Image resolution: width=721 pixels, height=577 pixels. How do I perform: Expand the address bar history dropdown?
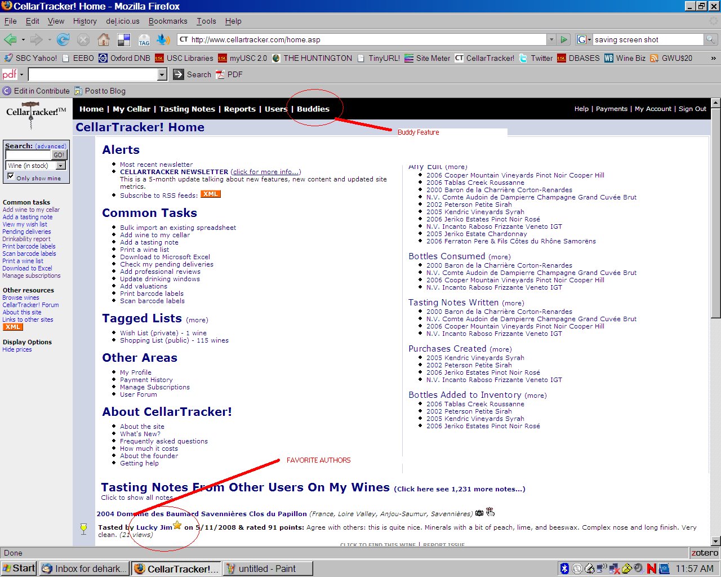[x=551, y=39]
